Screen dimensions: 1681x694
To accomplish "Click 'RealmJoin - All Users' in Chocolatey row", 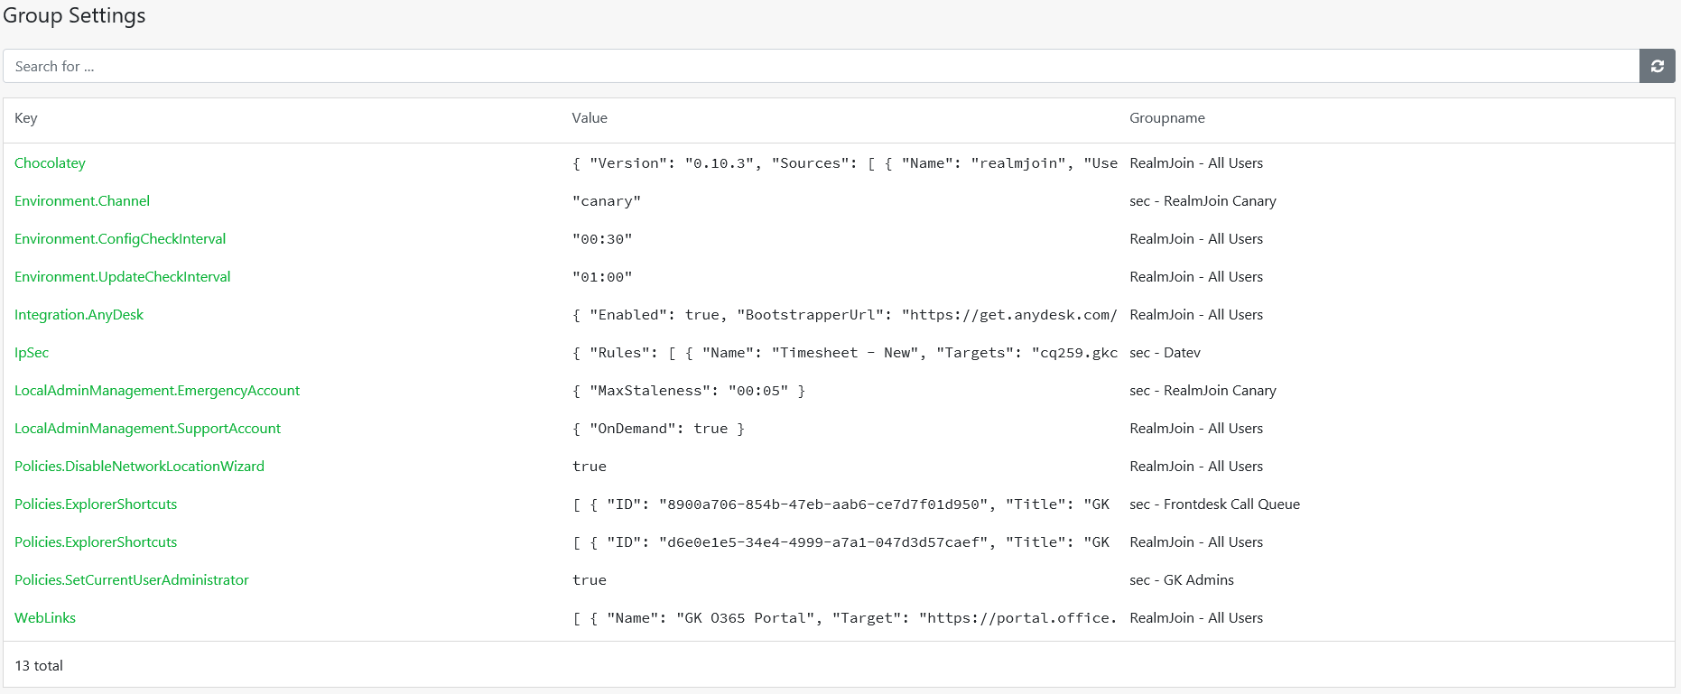I will click(1196, 163).
